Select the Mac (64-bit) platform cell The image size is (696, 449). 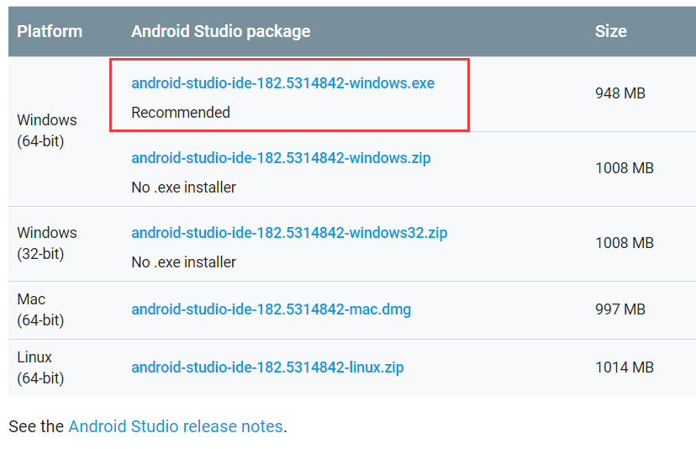[x=40, y=309]
